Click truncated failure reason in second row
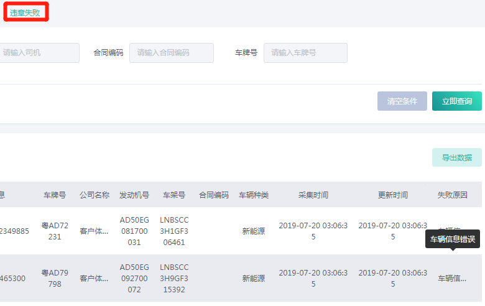Image resolution: width=485 pixels, height=306 pixels. (452, 278)
